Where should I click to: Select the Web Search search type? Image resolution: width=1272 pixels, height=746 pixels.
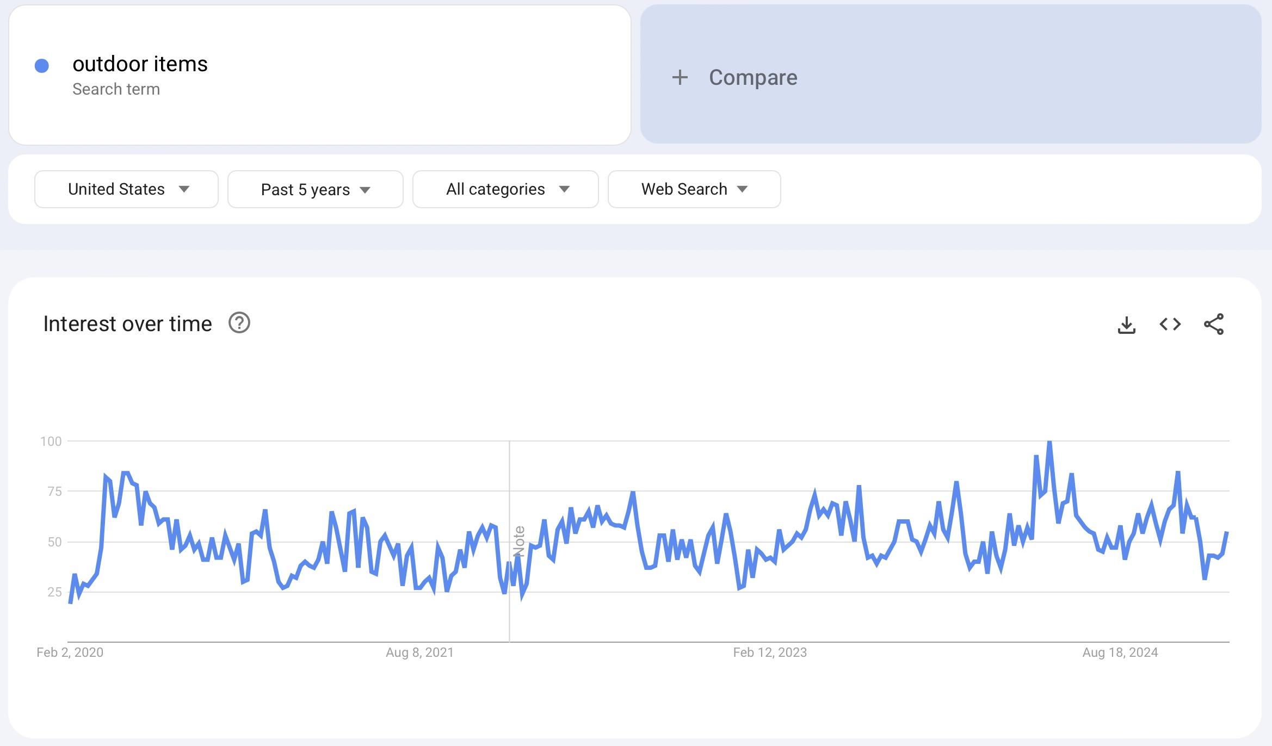click(x=693, y=188)
